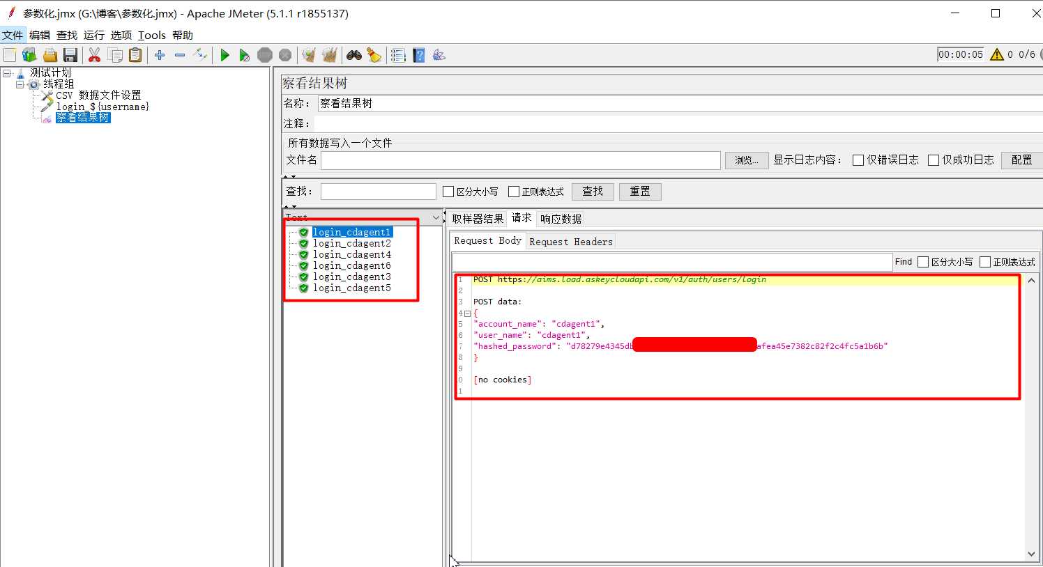Switch to the 响应数据 tab
1043x567 pixels.
pos(561,219)
